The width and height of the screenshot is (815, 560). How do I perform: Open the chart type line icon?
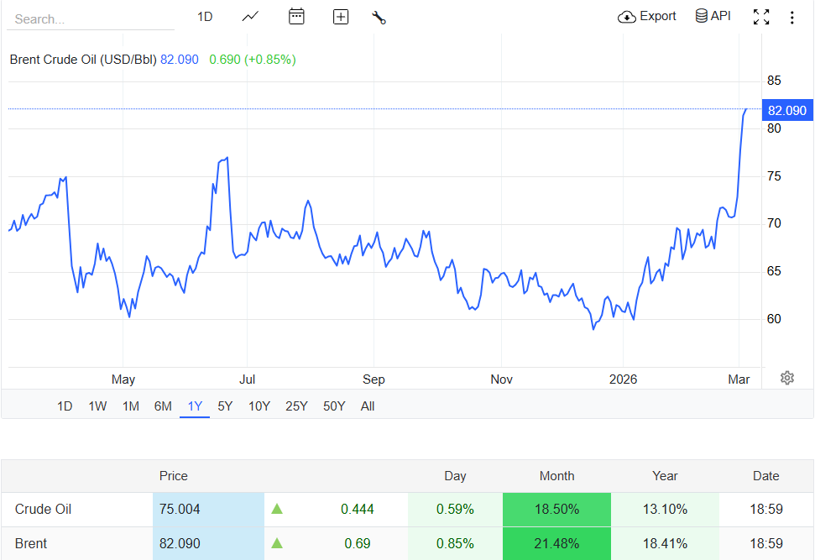[250, 17]
